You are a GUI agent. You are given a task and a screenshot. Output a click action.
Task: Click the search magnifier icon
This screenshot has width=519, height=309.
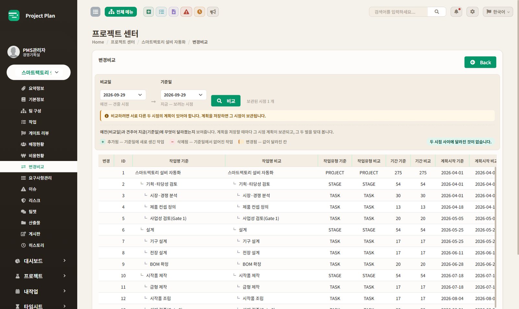[x=437, y=12]
